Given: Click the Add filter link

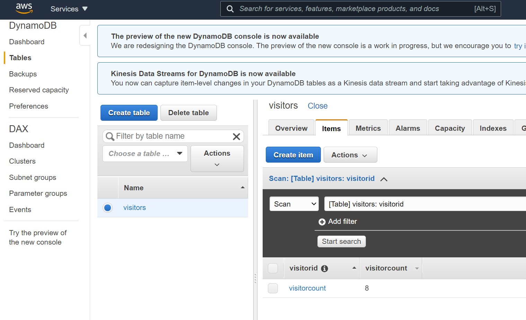Looking at the screenshot, I should tap(342, 221).
